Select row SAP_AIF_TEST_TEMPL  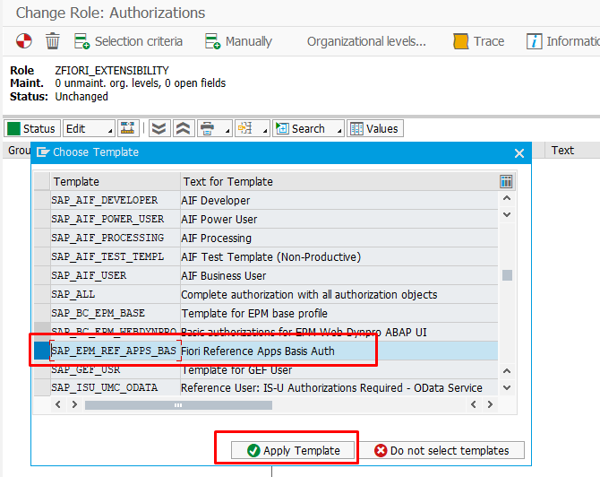pyautogui.click(x=266, y=256)
